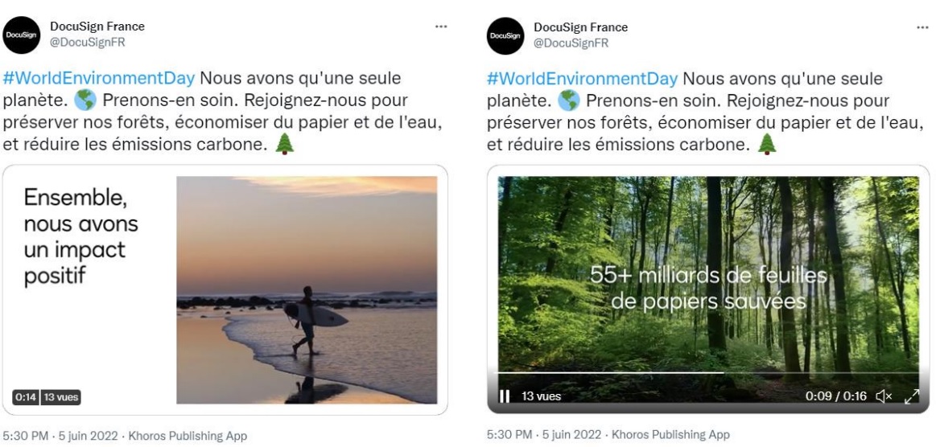Screen dimensions: 936x447
Task: Click the DocuSign avatar on left tweet
Action: (x=19, y=35)
